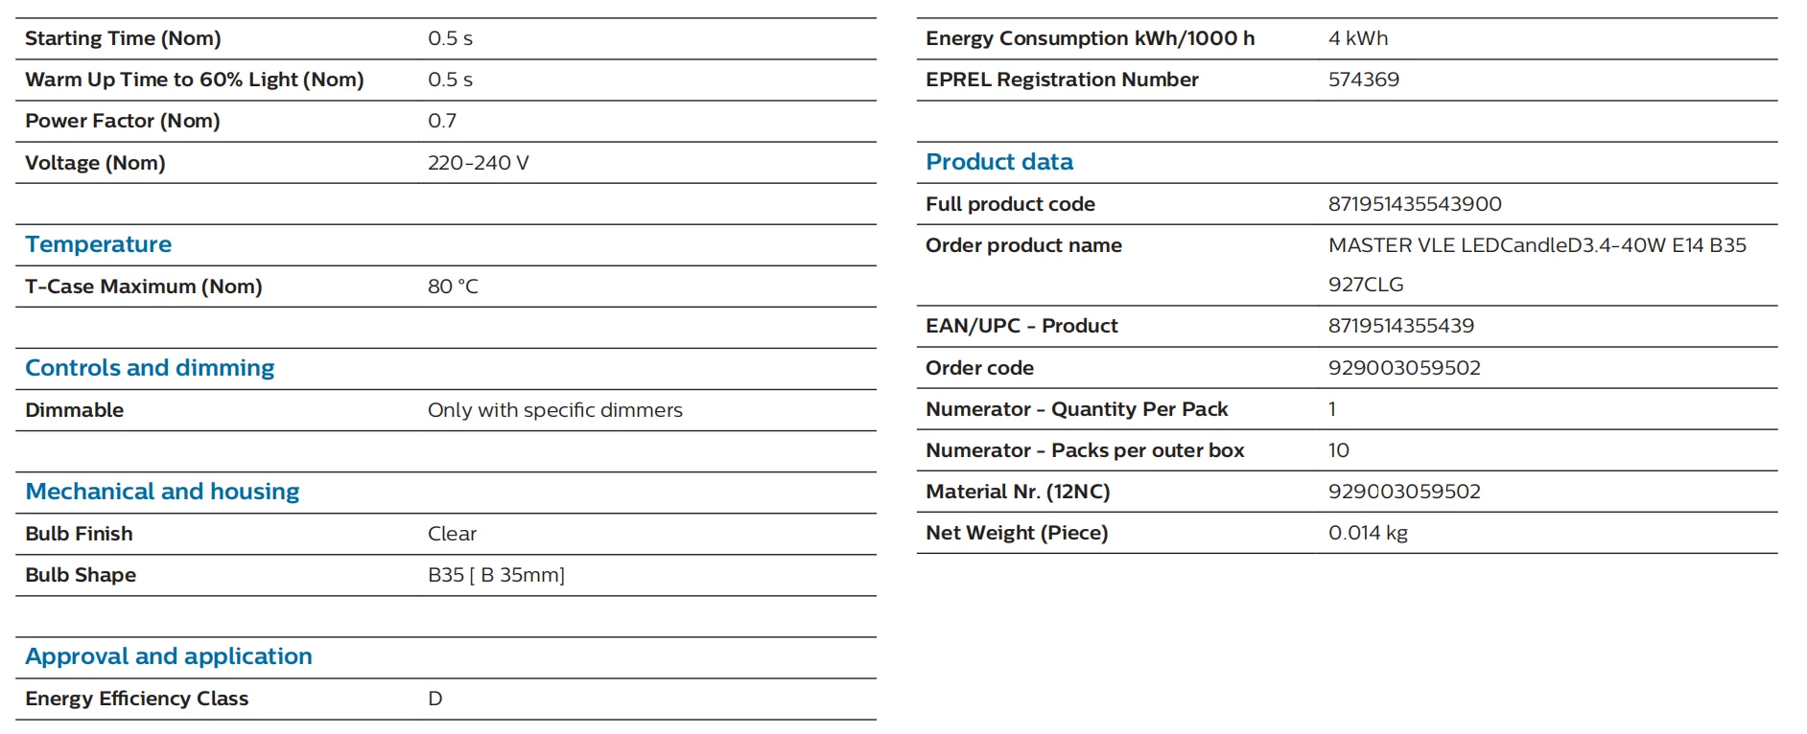Select the EPREL registration number 574369
1807x734 pixels.
[1363, 80]
